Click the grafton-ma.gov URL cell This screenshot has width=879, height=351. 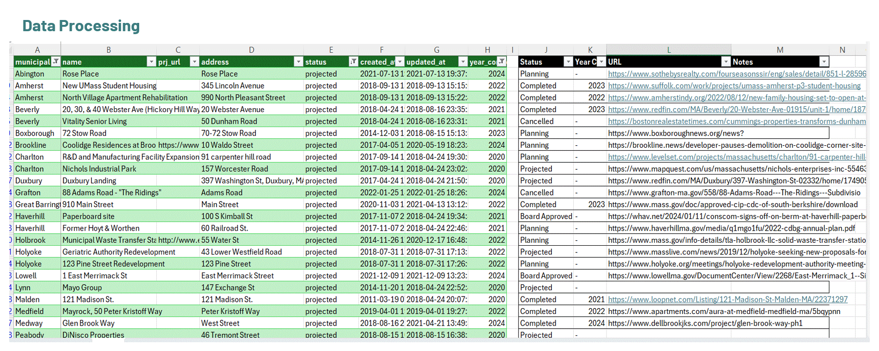tap(734, 193)
